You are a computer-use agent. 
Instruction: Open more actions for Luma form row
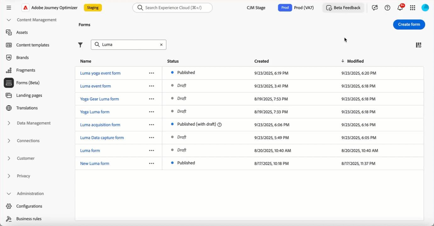coord(152,150)
